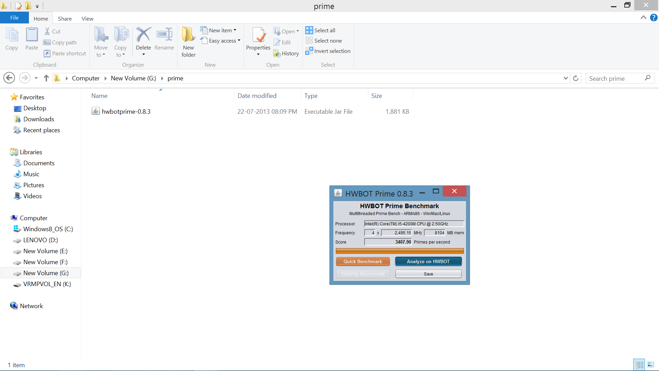Click Quick Benchmark in HWBOT Prime

pyautogui.click(x=363, y=261)
